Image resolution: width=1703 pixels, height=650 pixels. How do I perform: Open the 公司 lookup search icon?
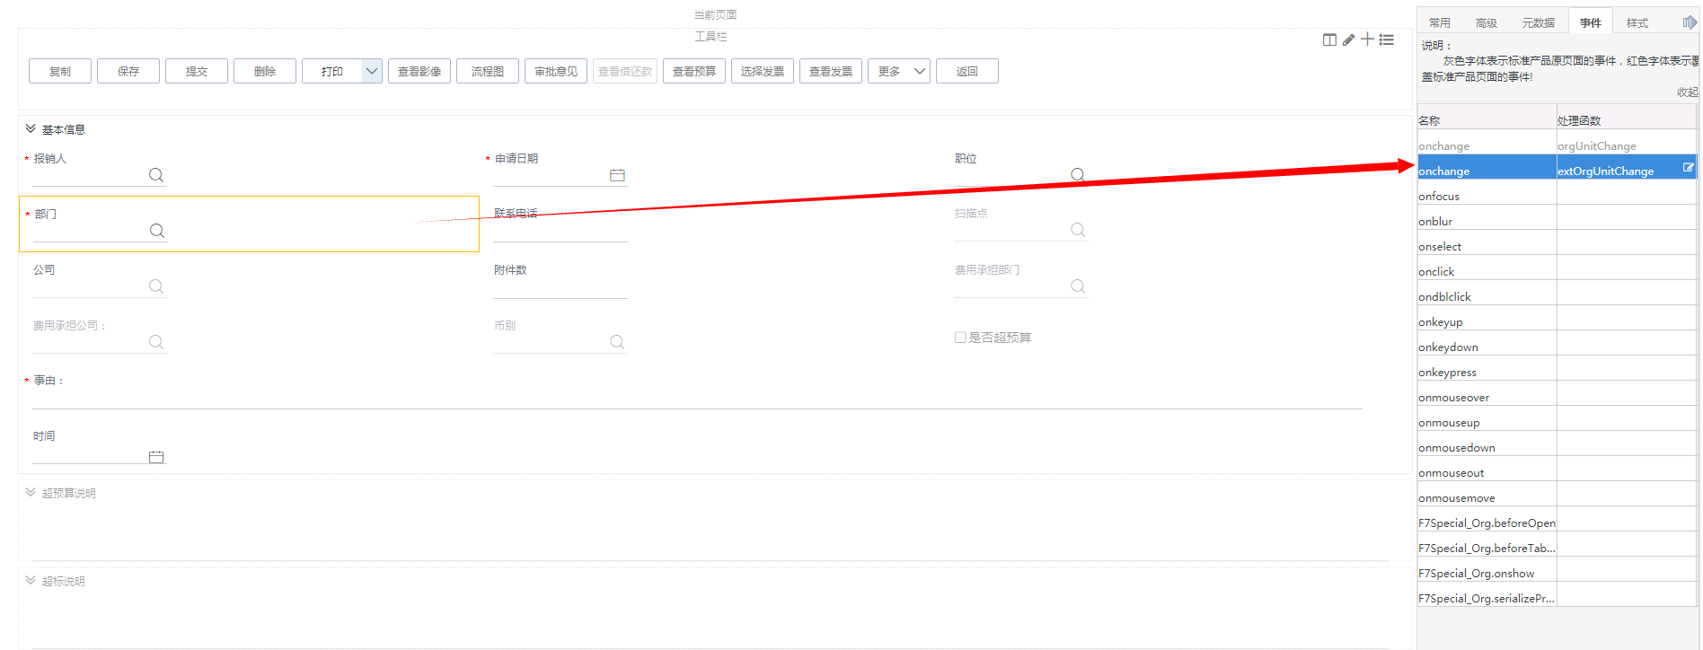(x=156, y=286)
